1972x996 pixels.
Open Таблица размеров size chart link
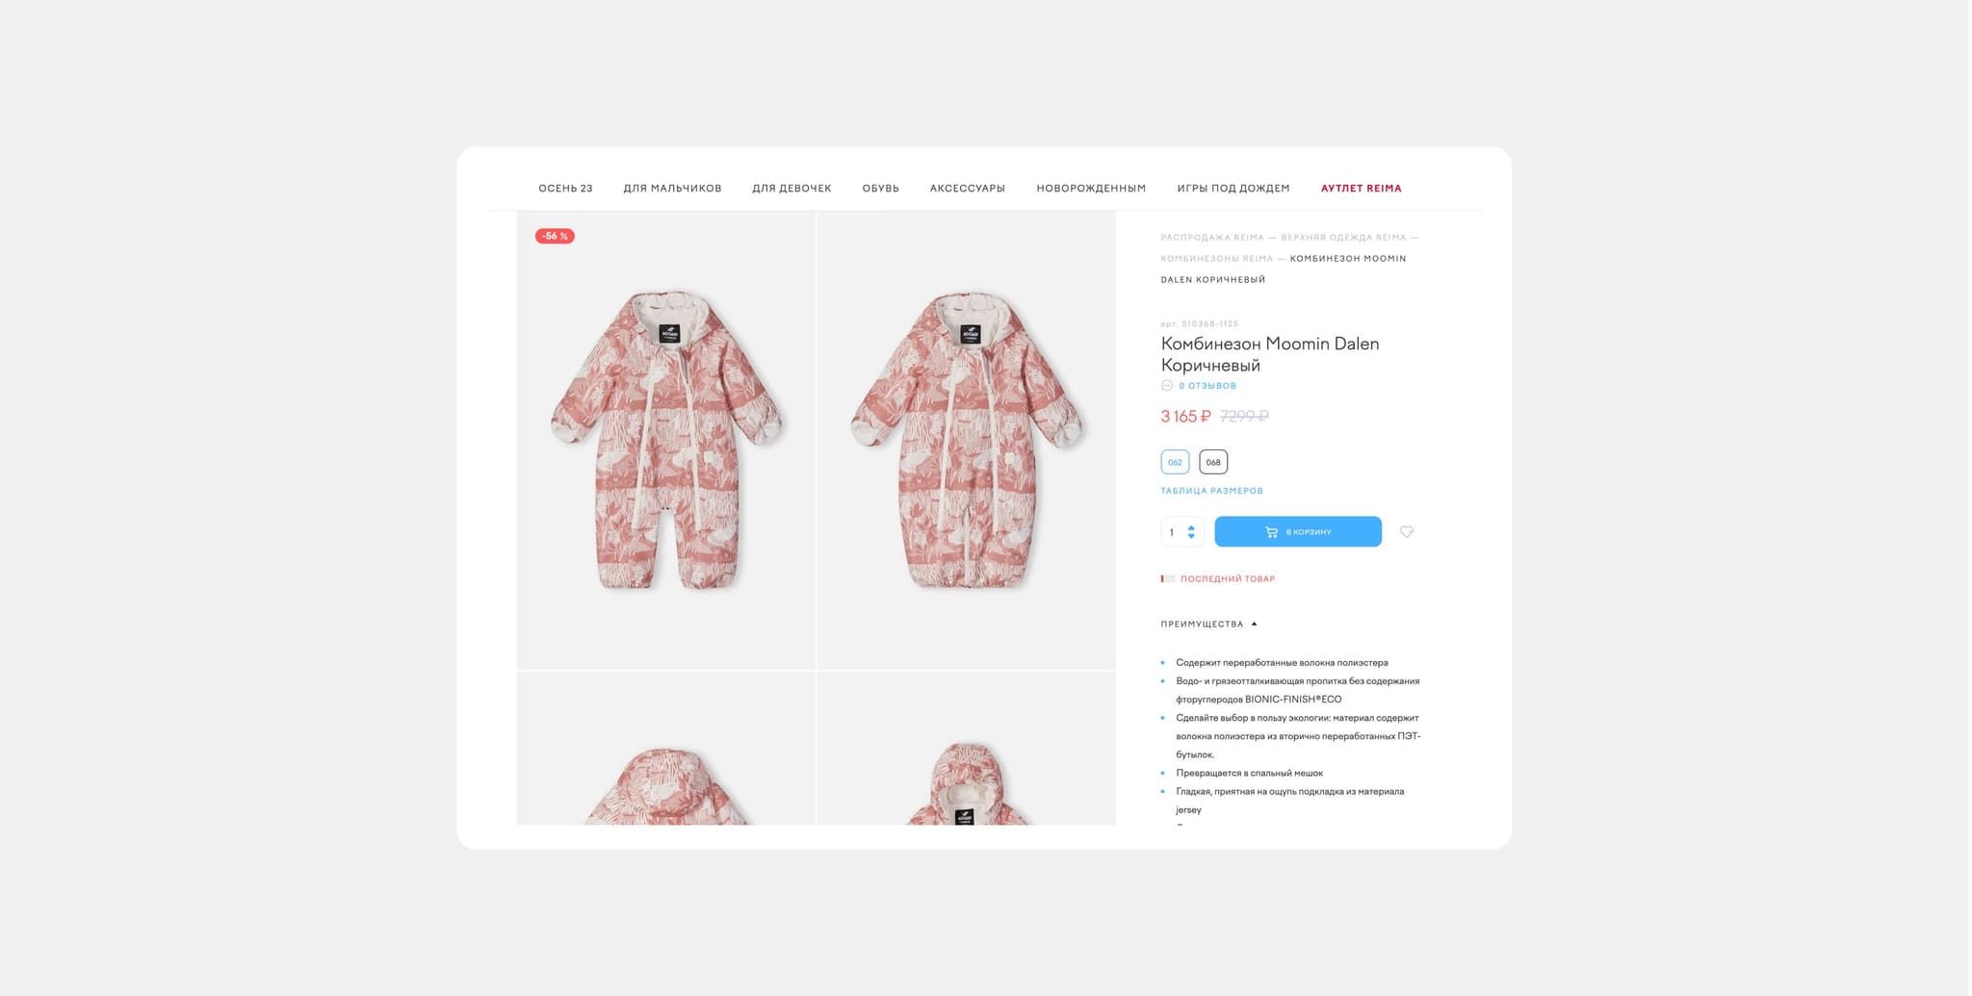point(1211,491)
